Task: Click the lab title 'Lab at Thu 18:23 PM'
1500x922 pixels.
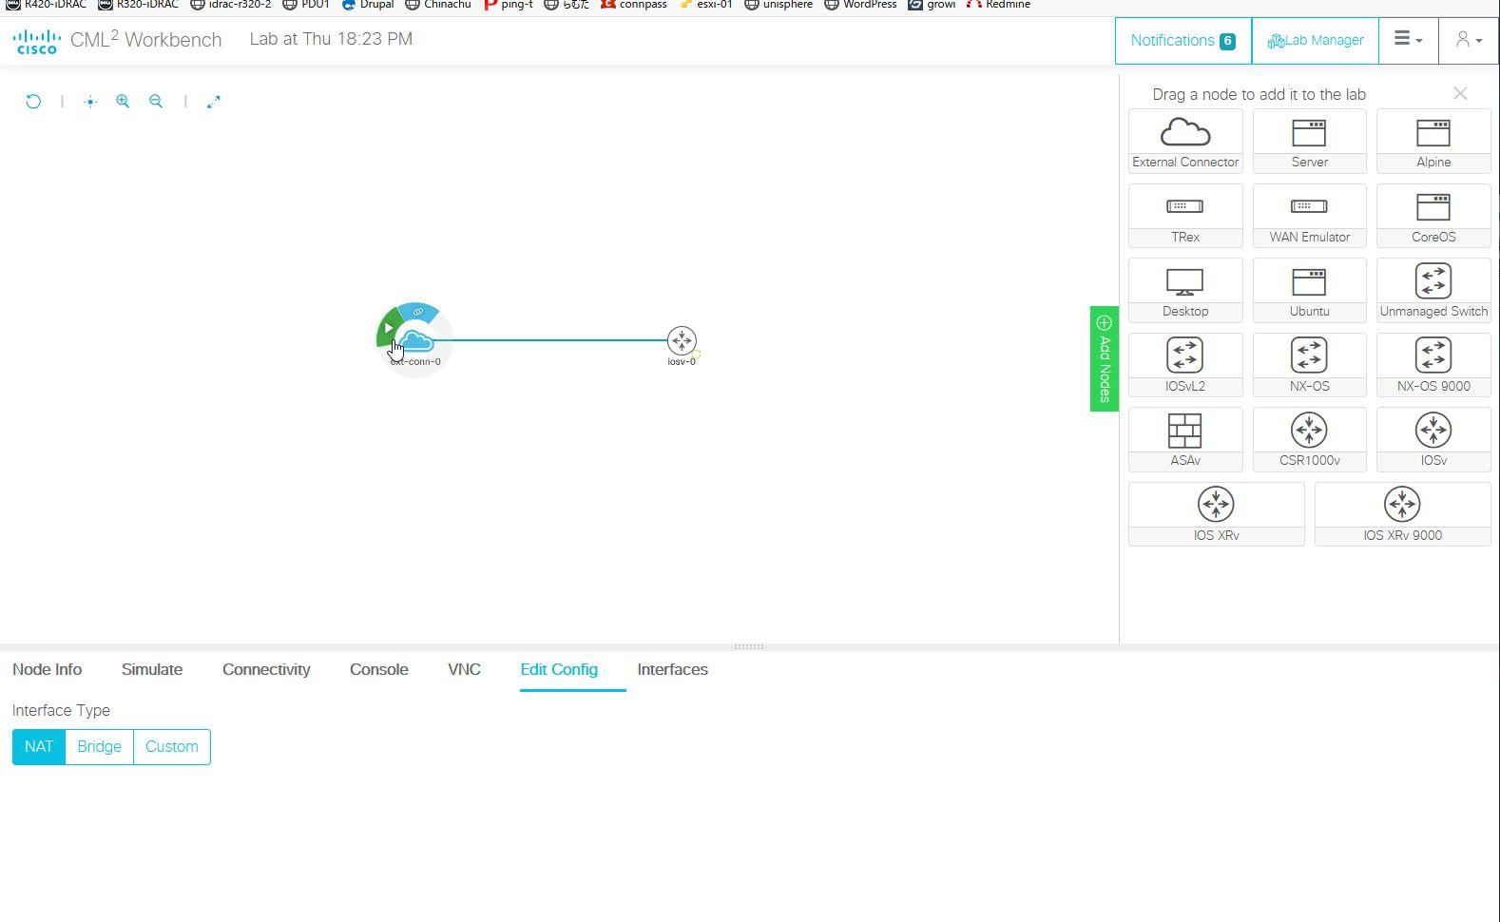Action: (331, 39)
